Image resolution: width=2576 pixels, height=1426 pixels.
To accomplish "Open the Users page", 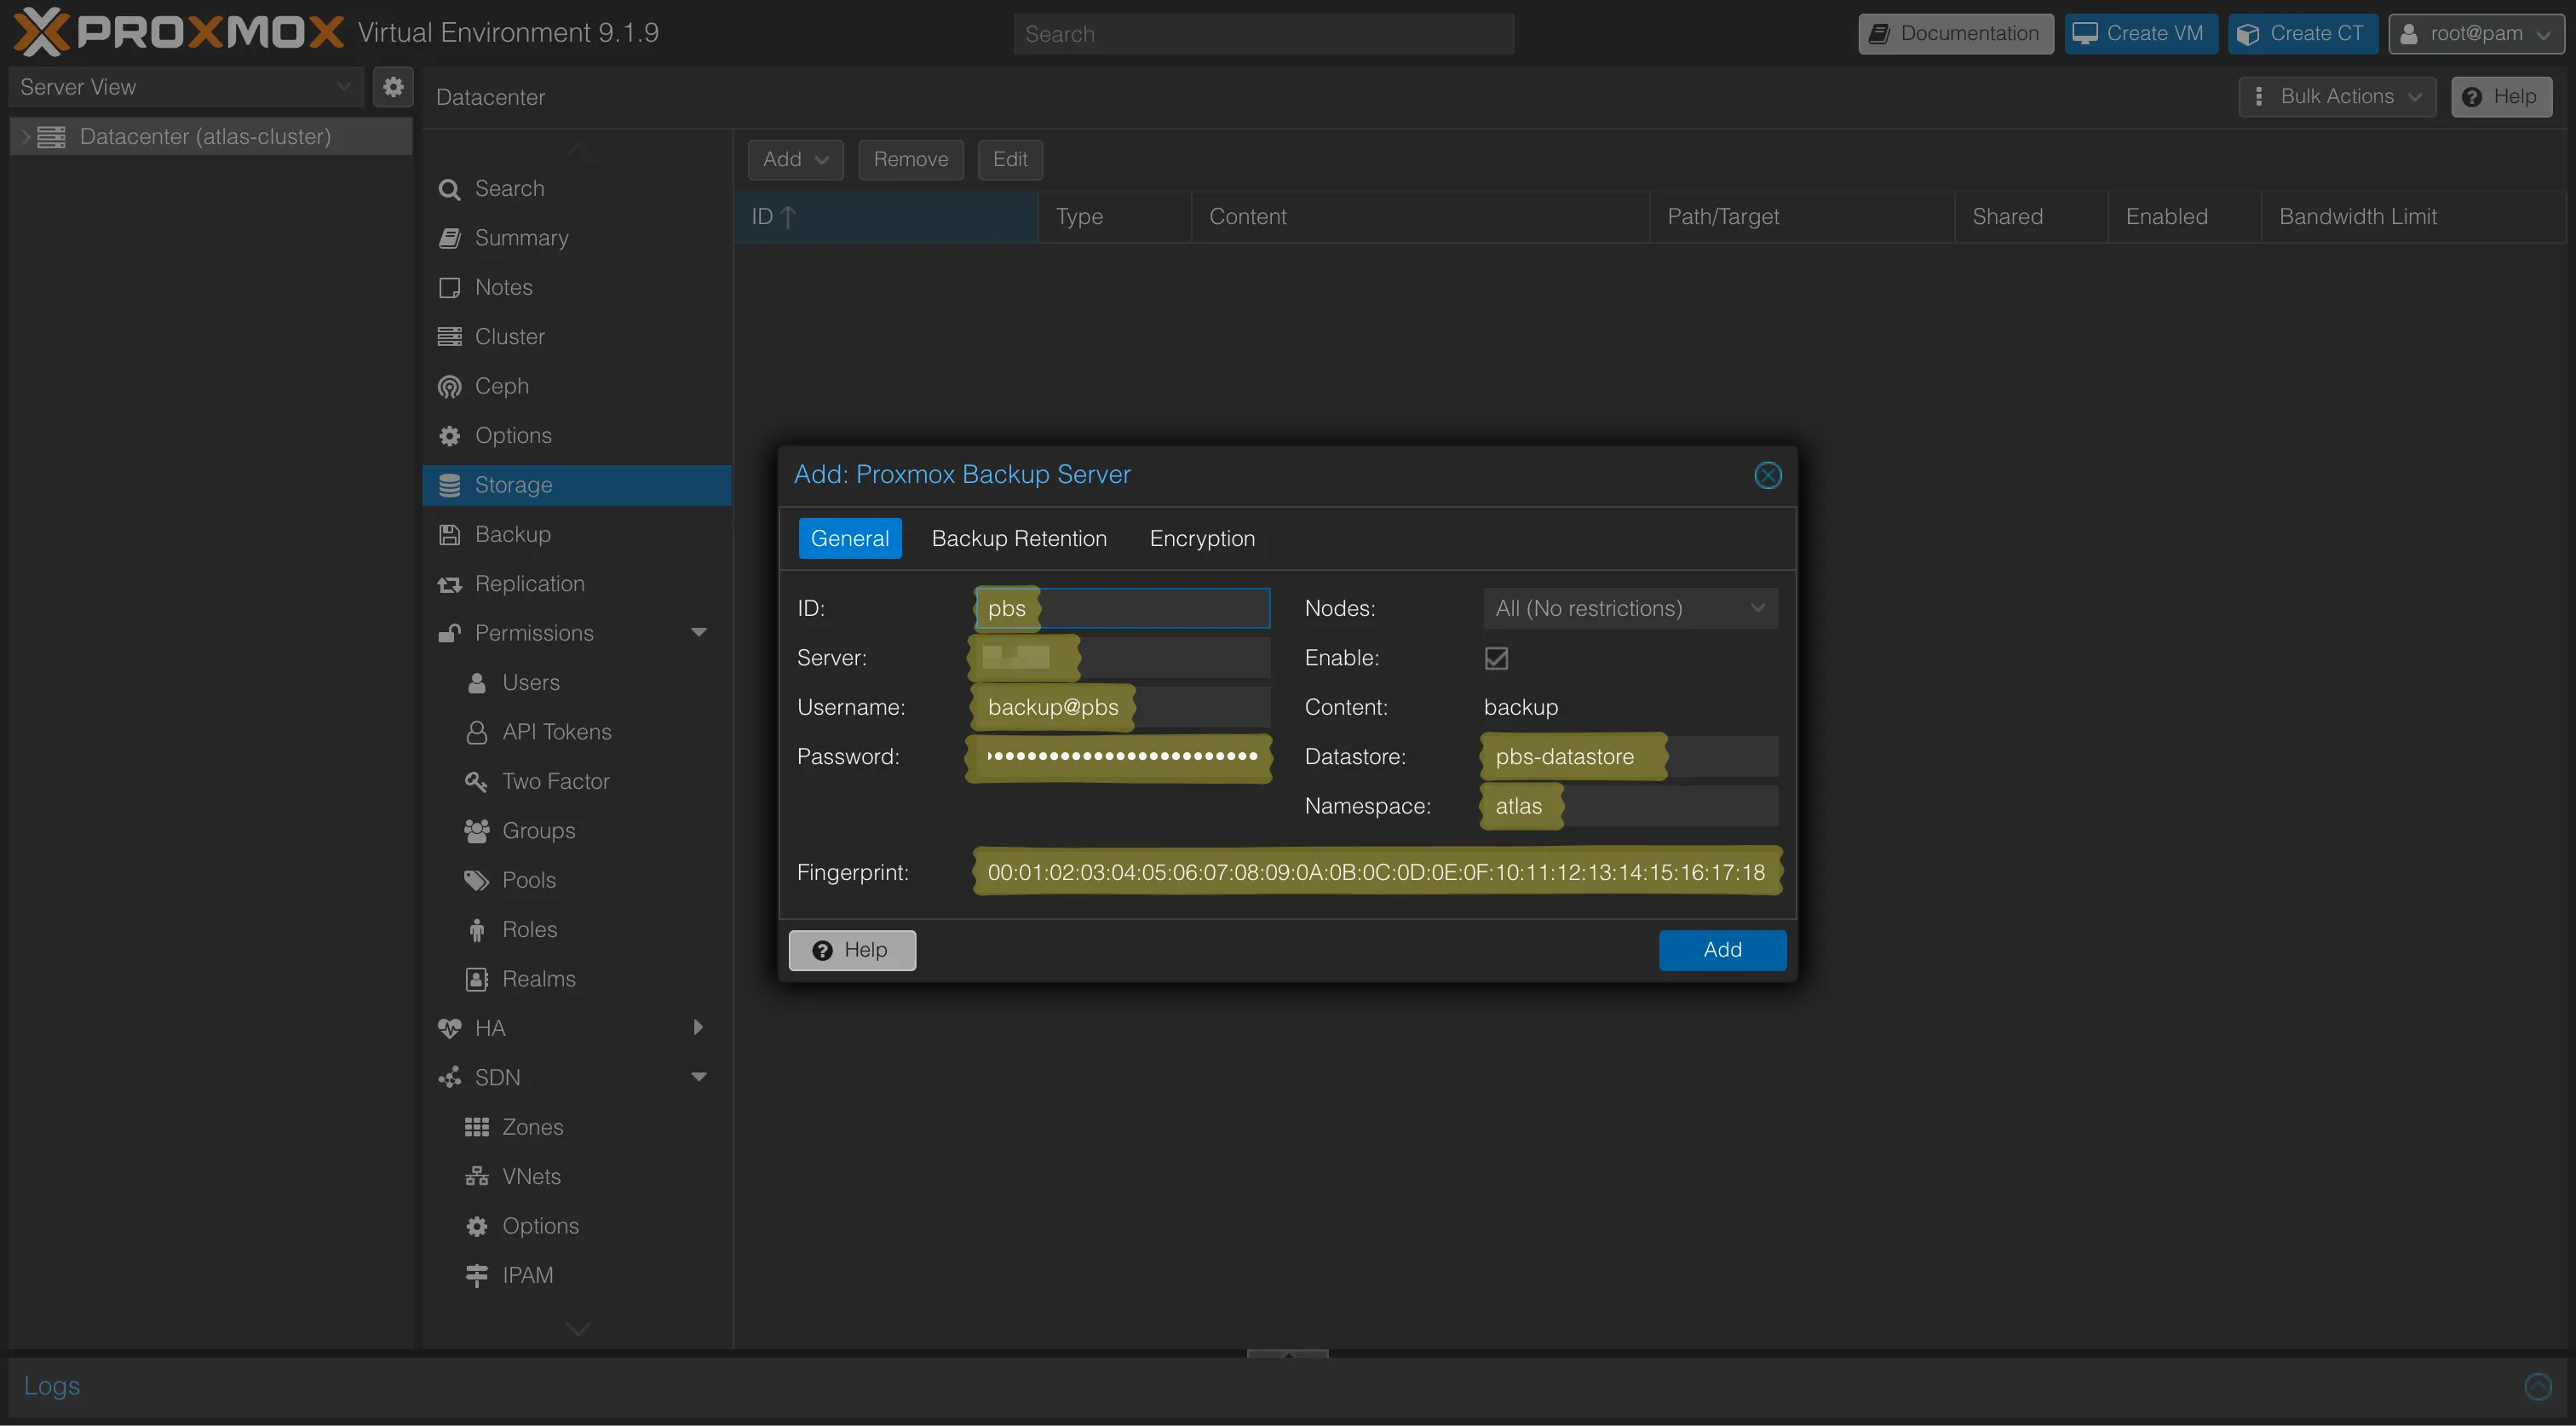I will click(577, 683).
